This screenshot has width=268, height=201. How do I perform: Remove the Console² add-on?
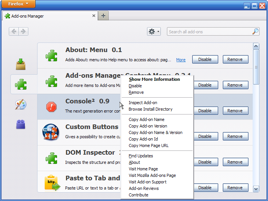[235, 111]
